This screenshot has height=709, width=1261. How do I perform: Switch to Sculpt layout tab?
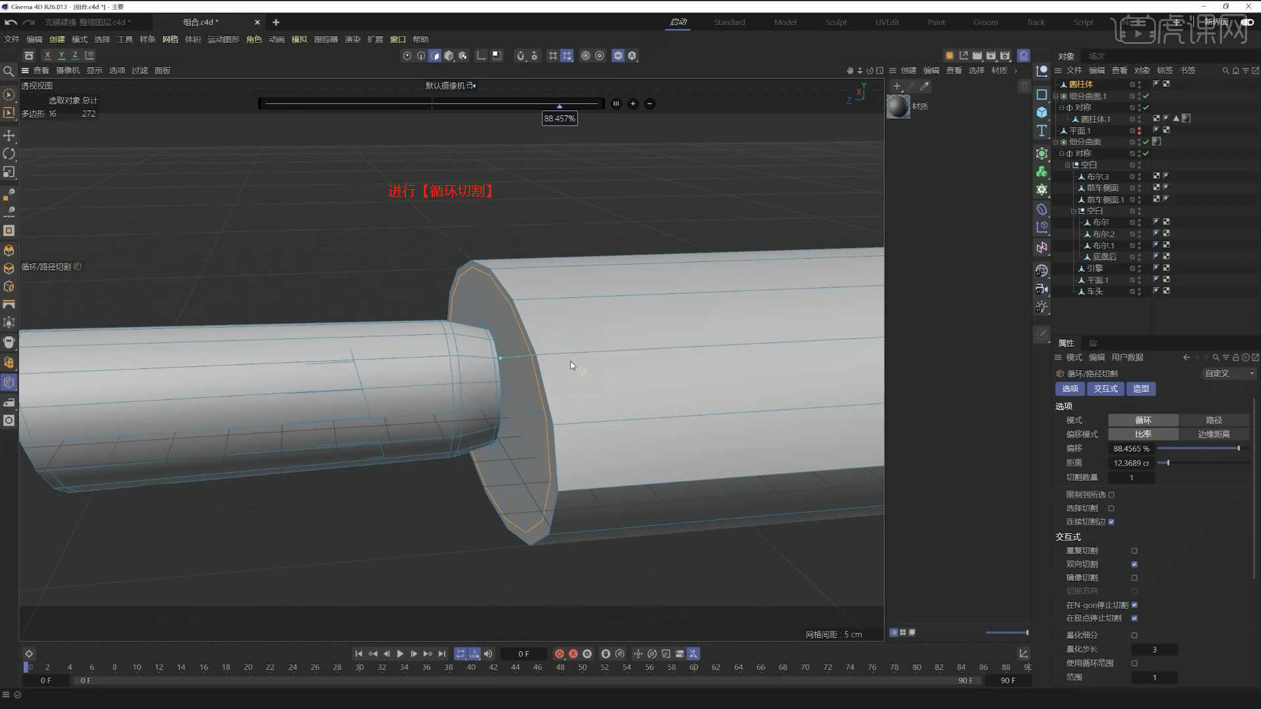[836, 22]
